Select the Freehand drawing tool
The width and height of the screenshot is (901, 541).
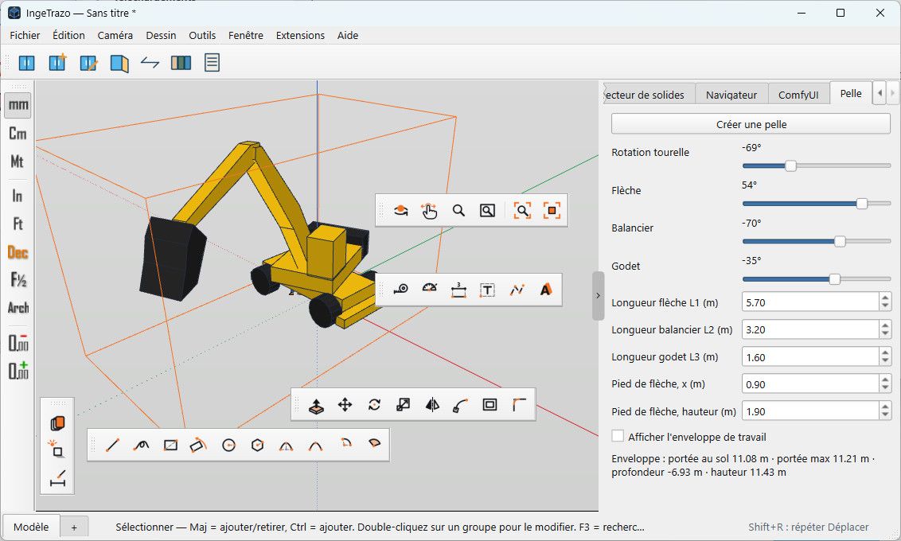pyautogui.click(x=141, y=445)
